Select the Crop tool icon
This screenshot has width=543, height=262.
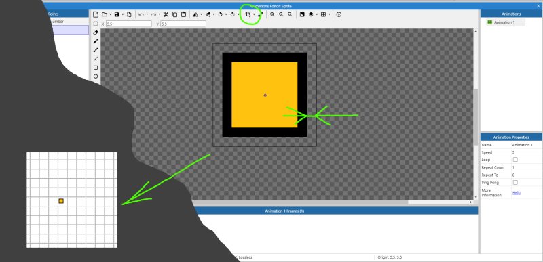pyautogui.click(x=248, y=14)
